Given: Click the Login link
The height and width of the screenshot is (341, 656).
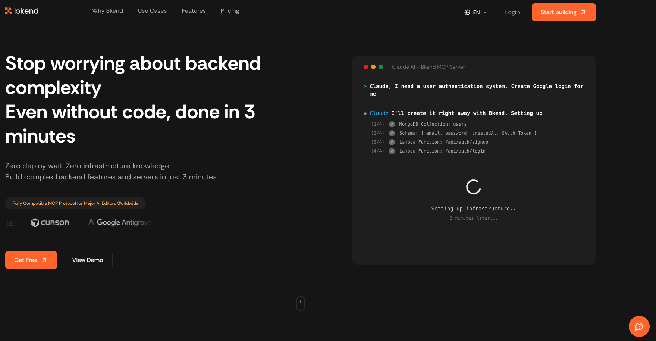Looking at the screenshot, I should [x=512, y=12].
